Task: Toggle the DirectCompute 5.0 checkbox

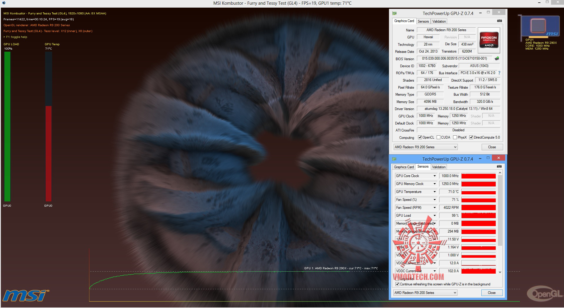Action: (471, 137)
